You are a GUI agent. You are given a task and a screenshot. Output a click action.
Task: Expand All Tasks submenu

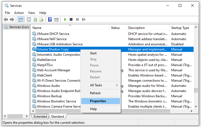point(101,85)
